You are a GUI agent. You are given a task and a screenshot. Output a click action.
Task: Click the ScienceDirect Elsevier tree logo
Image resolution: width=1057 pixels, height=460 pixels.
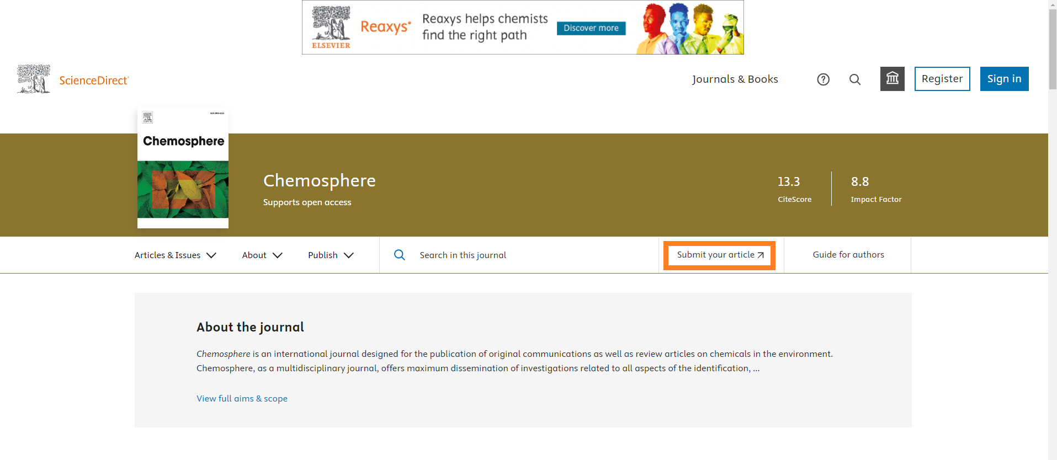tap(34, 79)
